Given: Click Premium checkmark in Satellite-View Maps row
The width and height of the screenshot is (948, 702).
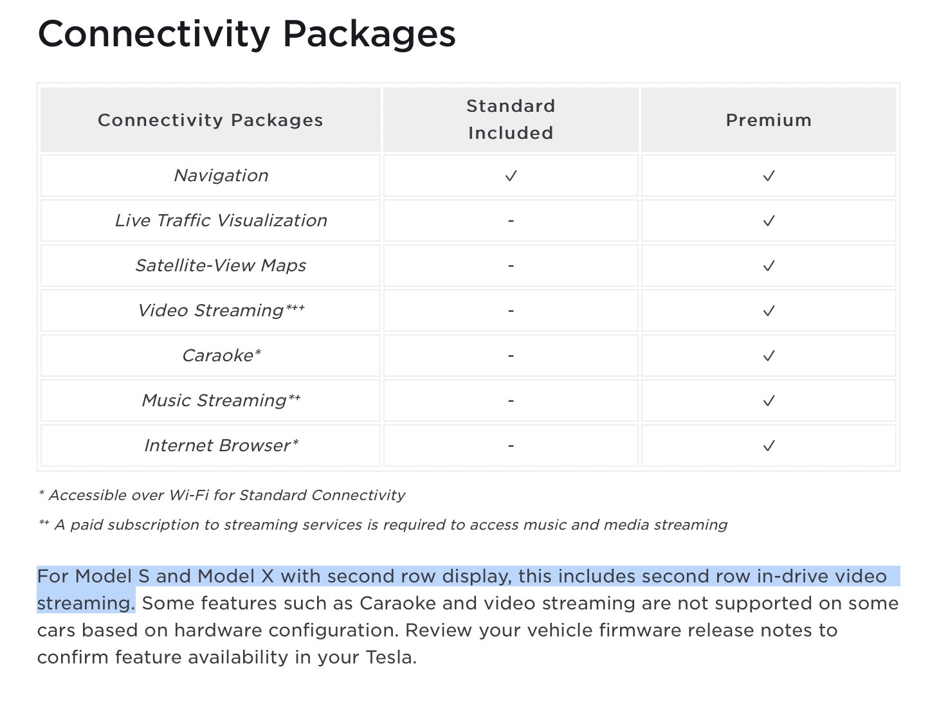Looking at the screenshot, I should coord(769,265).
